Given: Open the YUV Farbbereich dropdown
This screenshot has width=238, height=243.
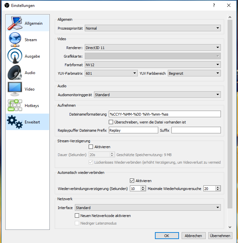Looking at the screenshot, I should 194,73.
